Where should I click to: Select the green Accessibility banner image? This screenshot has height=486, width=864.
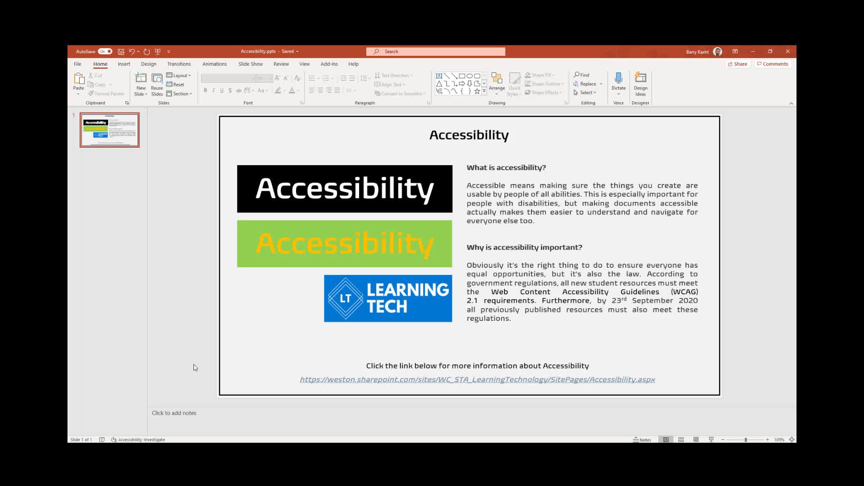[345, 244]
